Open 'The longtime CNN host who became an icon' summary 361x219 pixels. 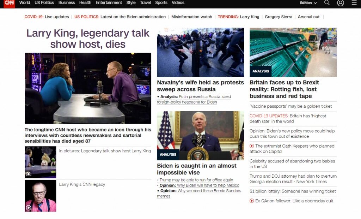pos(88,135)
